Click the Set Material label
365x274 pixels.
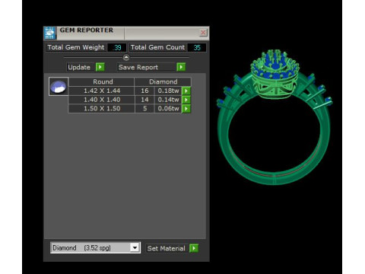click(167, 248)
